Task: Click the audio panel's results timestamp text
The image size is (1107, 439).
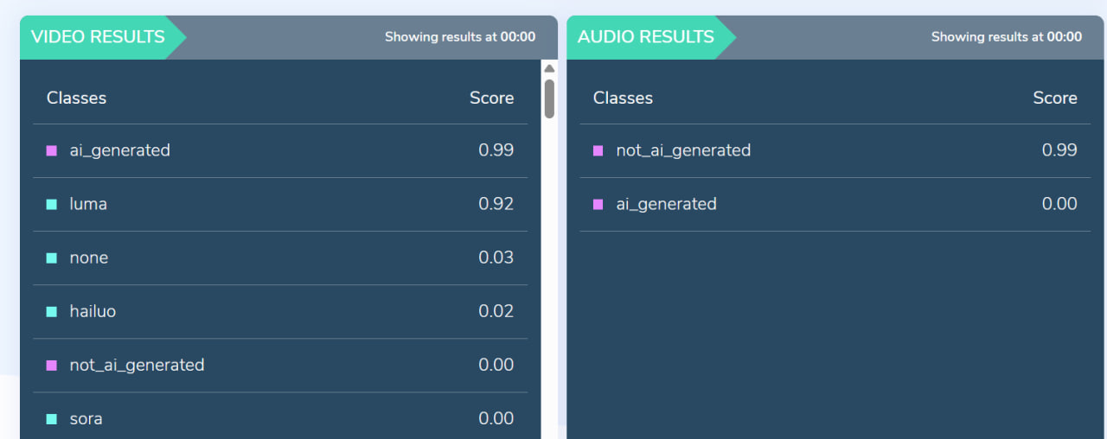Action: point(1006,37)
